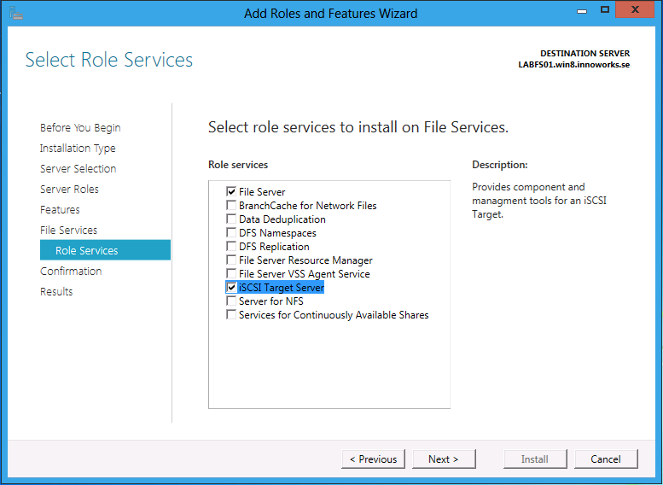Cancel the Add Roles wizard
Image resolution: width=663 pixels, height=485 pixels.
click(606, 459)
